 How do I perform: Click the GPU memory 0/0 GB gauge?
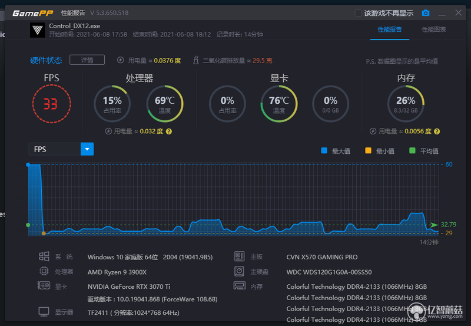[331, 104]
